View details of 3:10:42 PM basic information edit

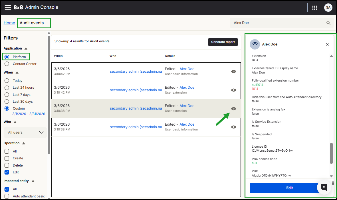click(234, 72)
